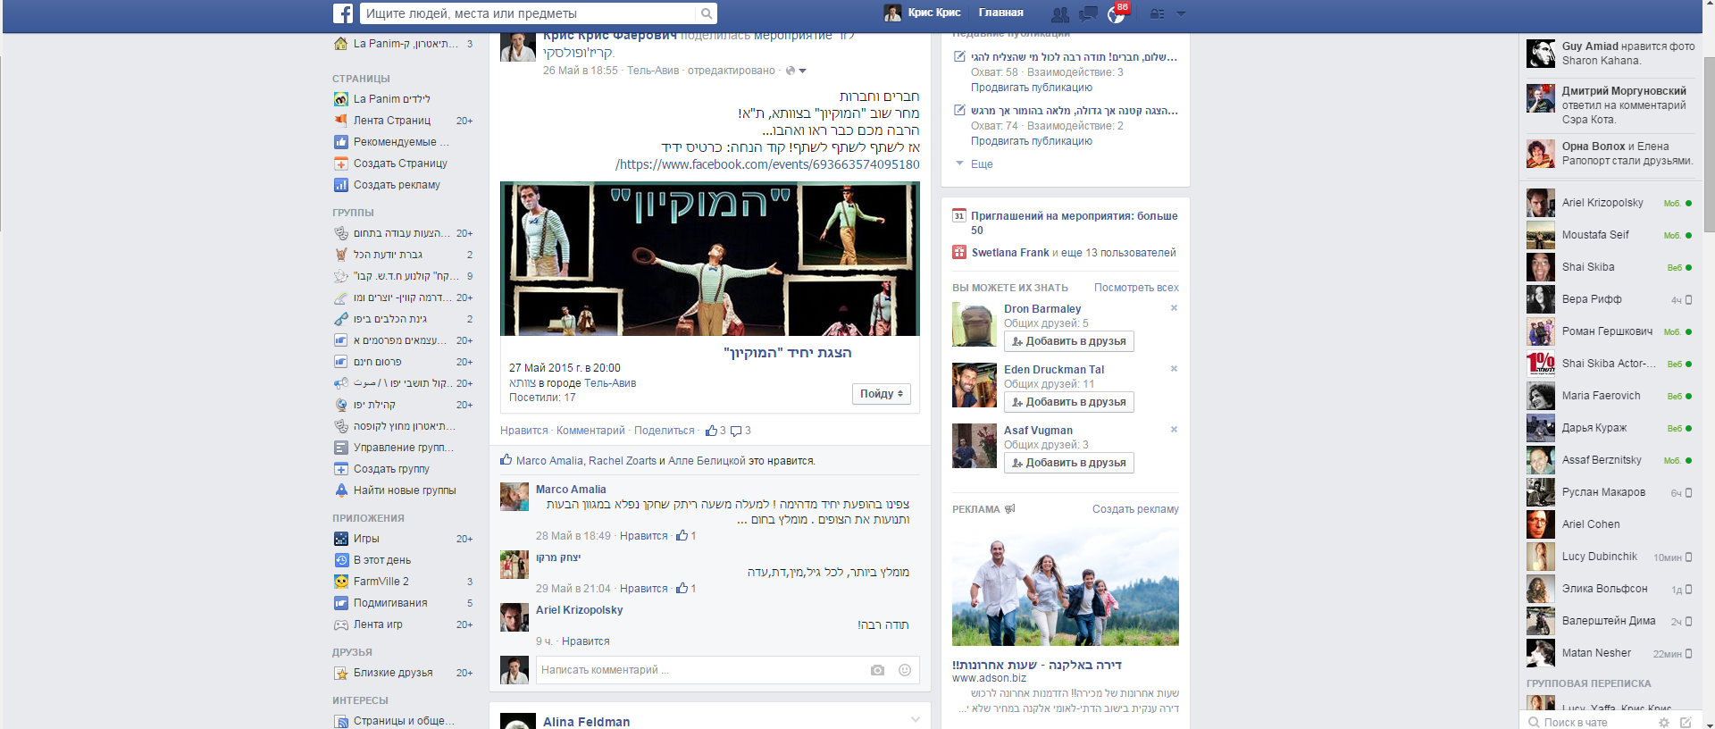
Task: Click the camera icon in comment box
Action: pyautogui.click(x=877, y=670)
